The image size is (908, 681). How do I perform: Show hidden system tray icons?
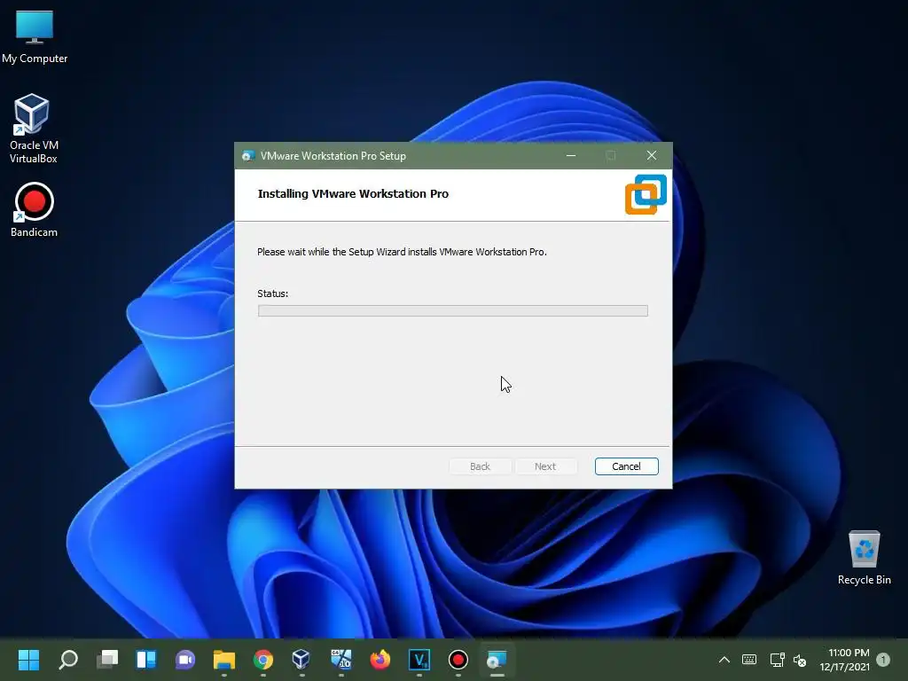click(x=724, y=660)
